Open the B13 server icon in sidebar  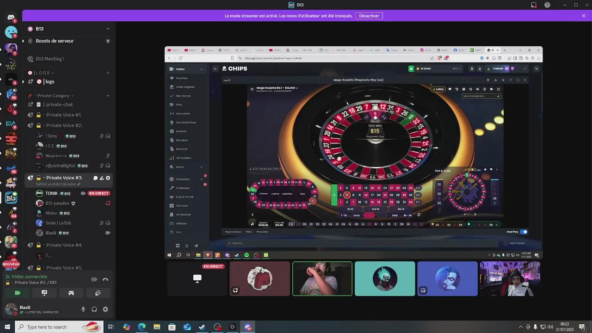(11, 198)
